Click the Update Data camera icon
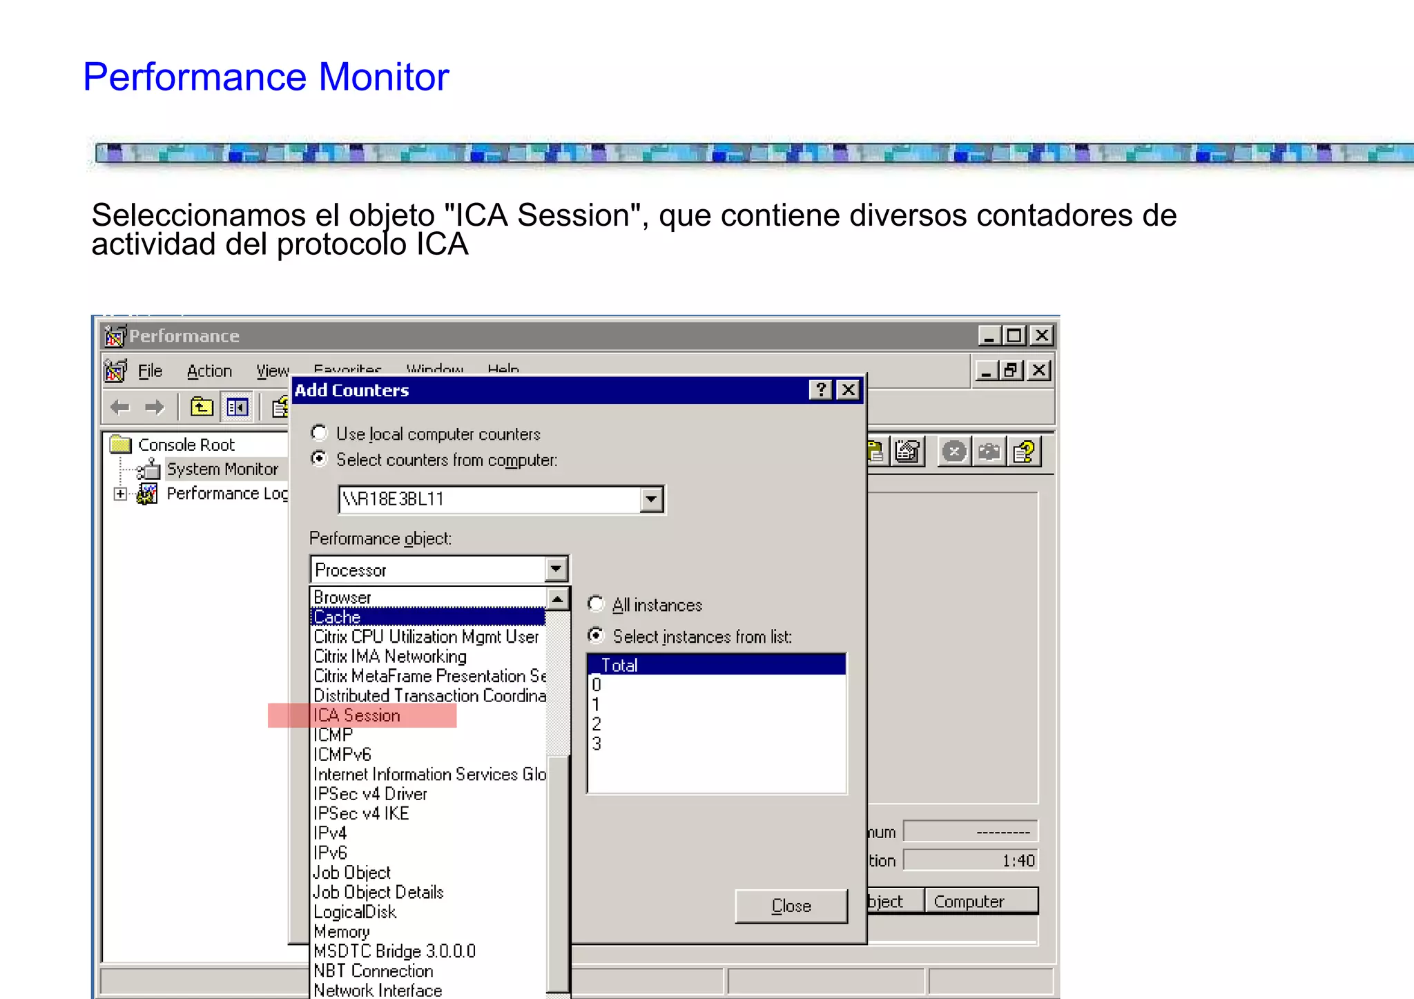This screenshot has width=1414, height=999. [x=989, y=452]
